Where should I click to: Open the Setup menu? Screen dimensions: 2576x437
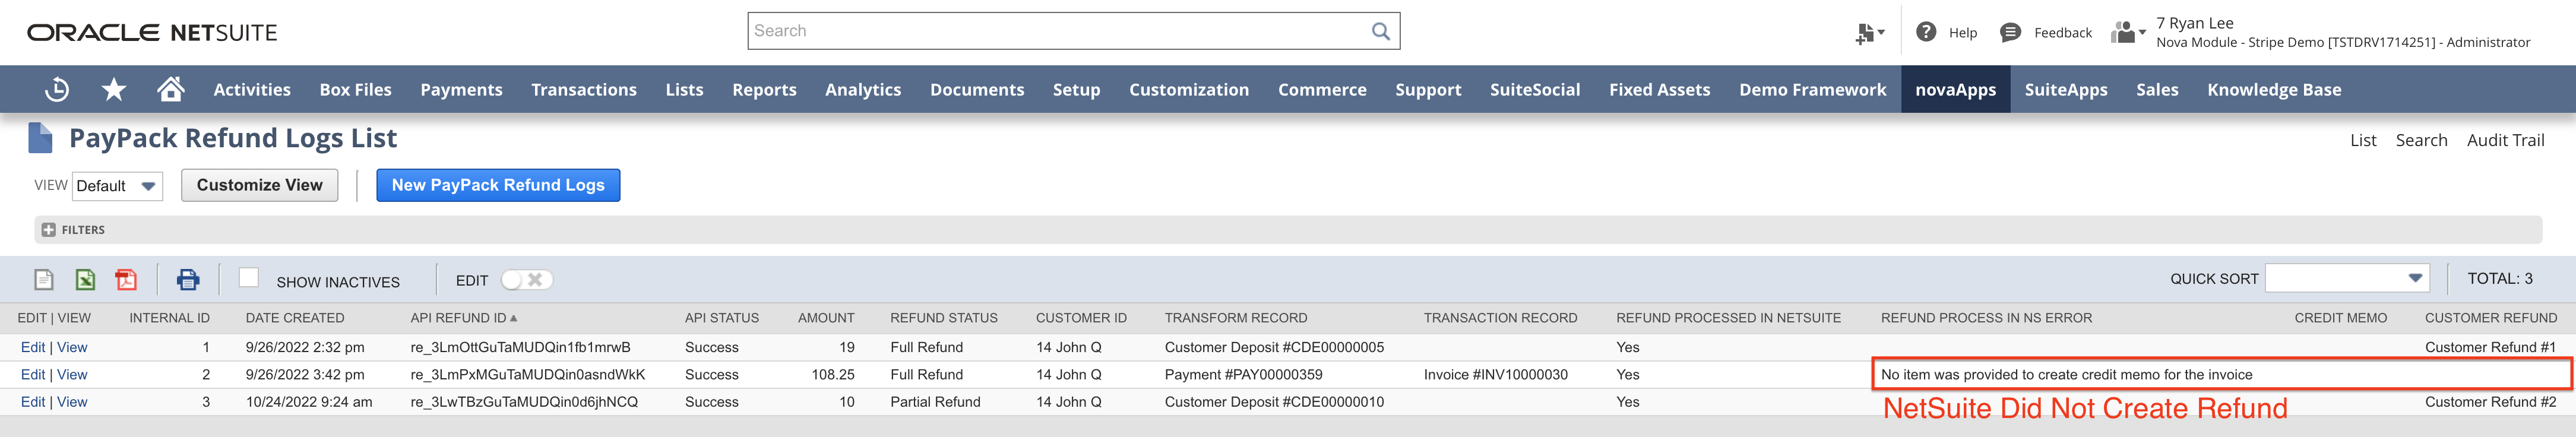[1076, 89]
